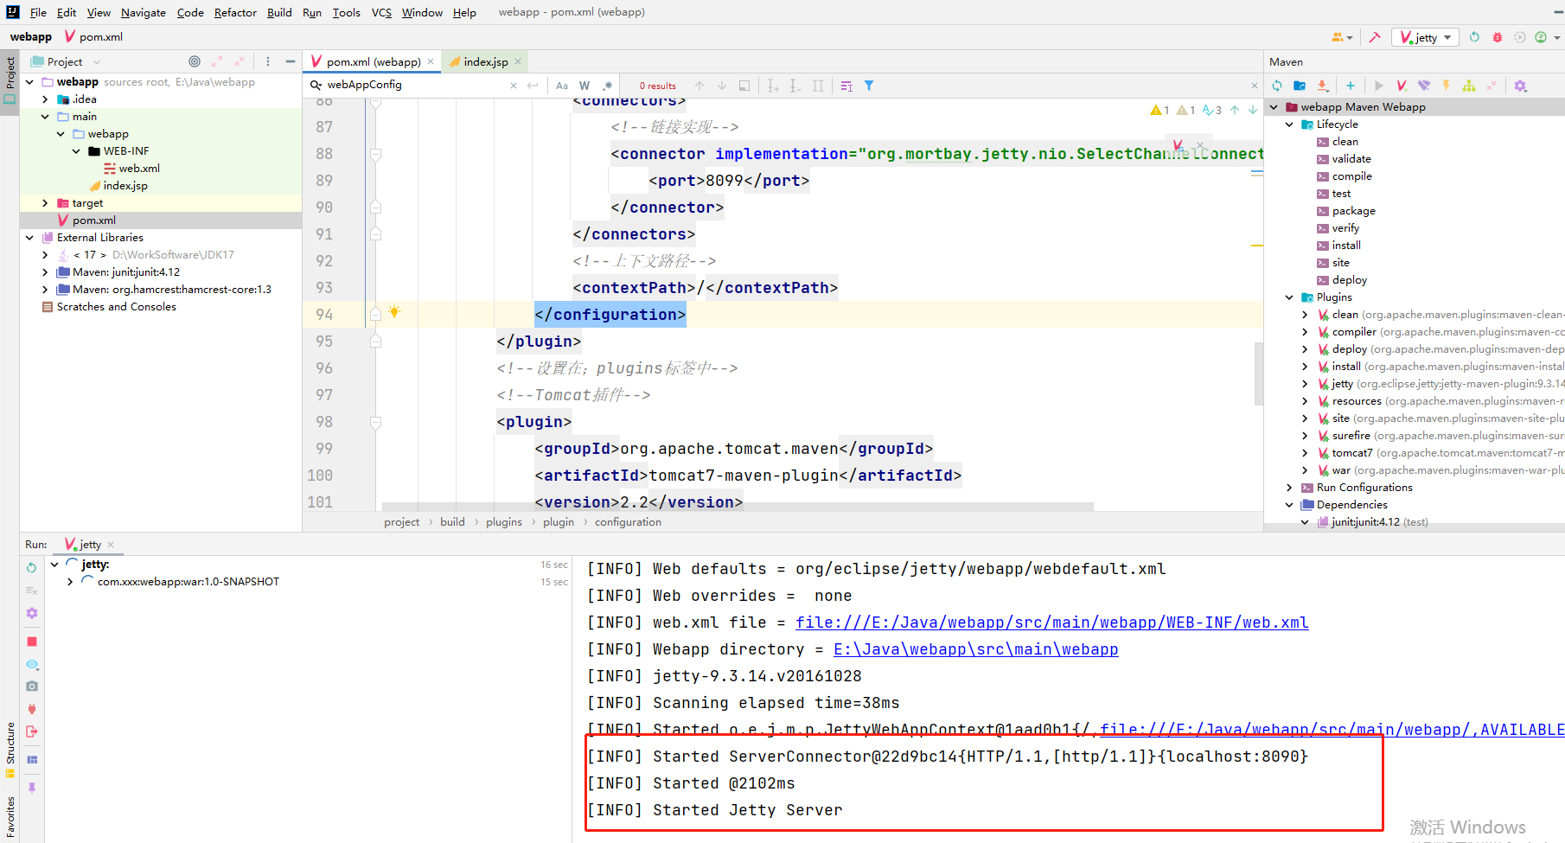Go to previous search occurrence arrow
This screenshot has width=1565, height=843.
pos(699,86)
